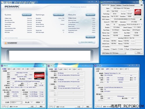Image resolution: width=145 pixels, height=109 pixels.
Task: Click the Change Settings button in PCMark
Action: pyautogui.click(x=59, y=15)
